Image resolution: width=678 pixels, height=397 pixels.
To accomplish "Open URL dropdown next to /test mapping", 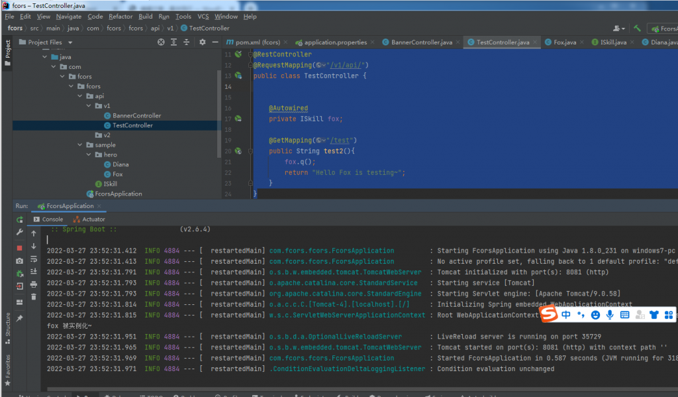I will 320,141.
